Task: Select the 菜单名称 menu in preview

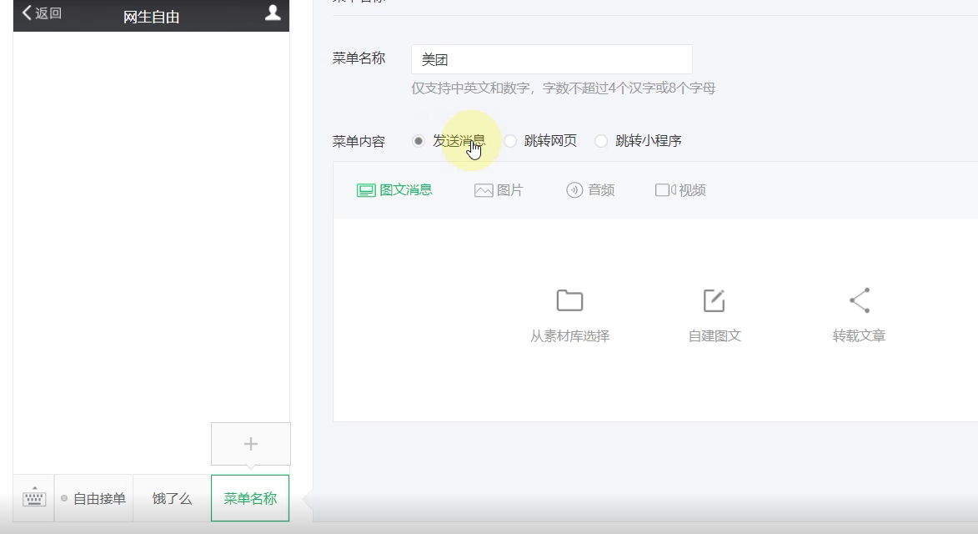Action: [250, 498]
